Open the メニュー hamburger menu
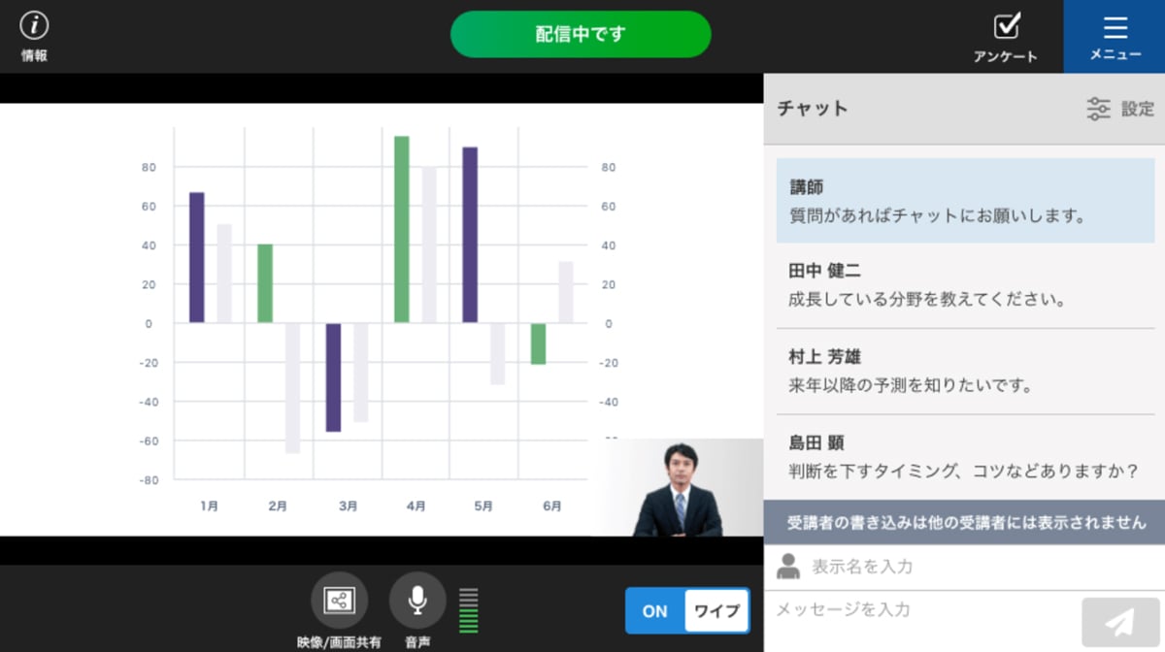Image resolution: width=1165 pixels, height=652 pixels. pos(1115,37)
